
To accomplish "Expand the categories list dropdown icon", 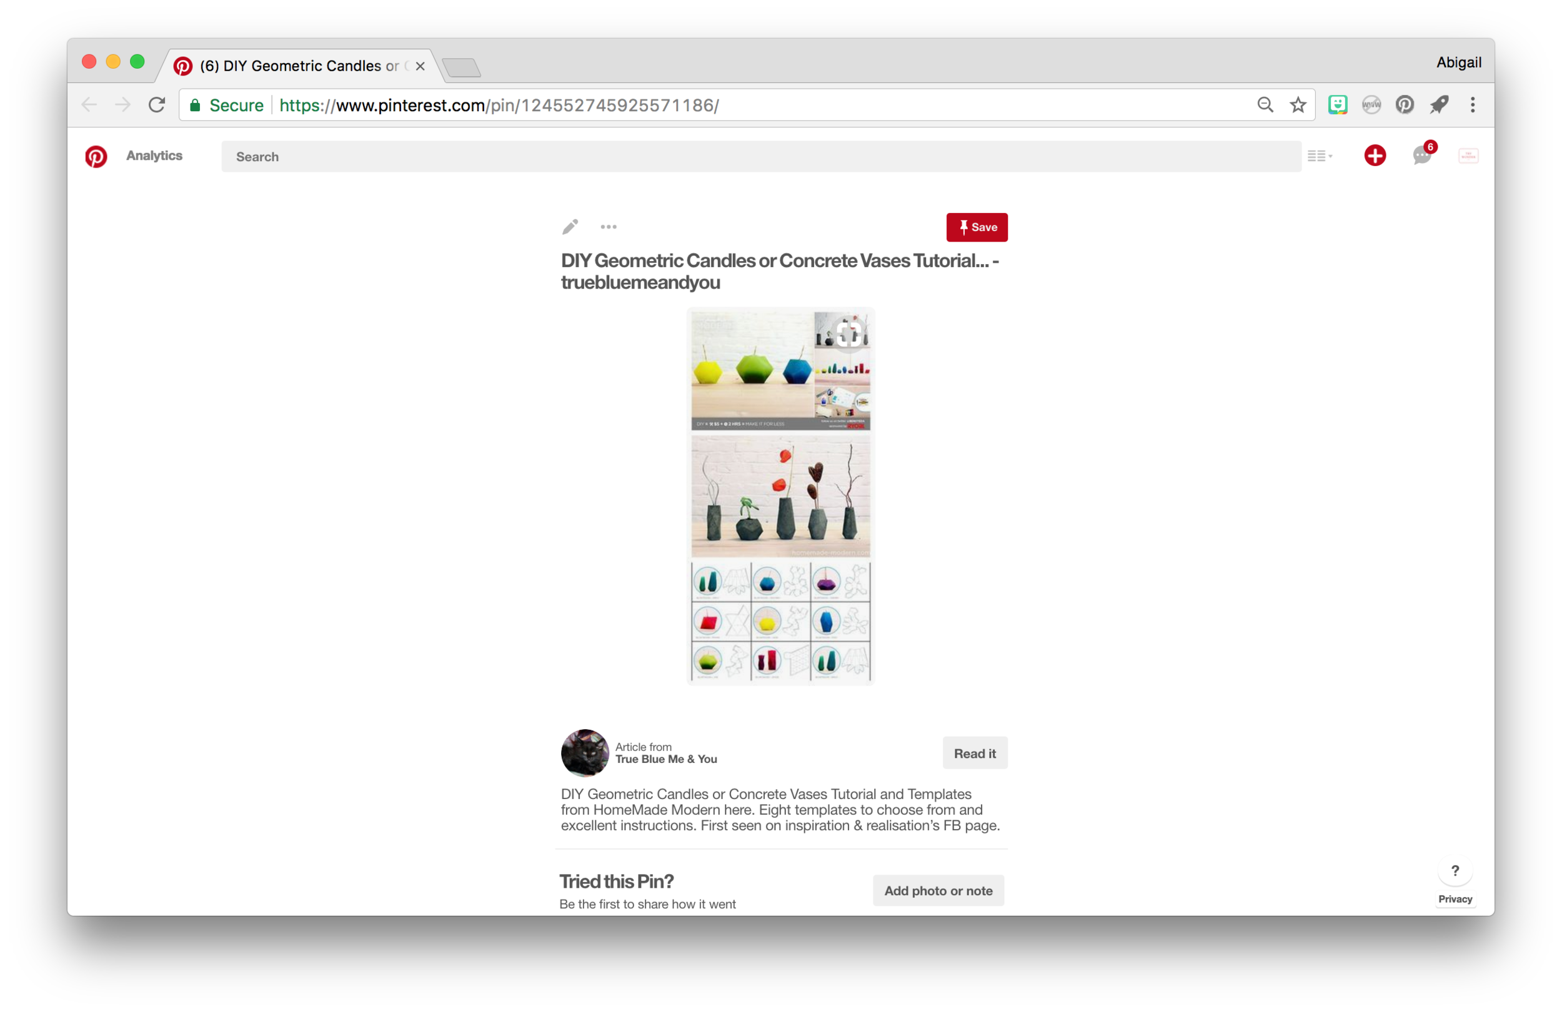I will [1320, 155].
